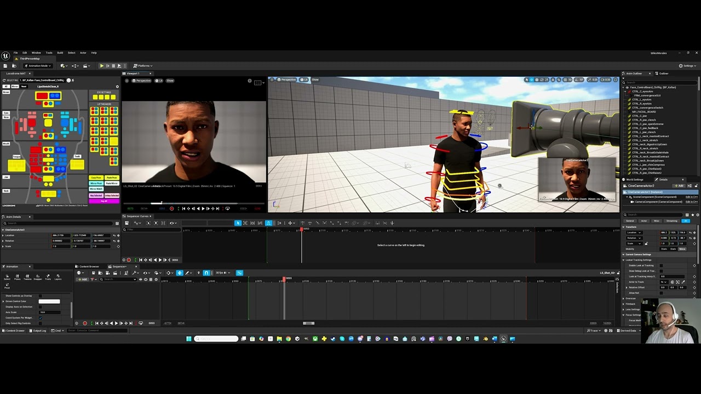Select CTRL_C_jaw in Anim Outliner
Image resolution: width=701 pixels, height=394 pixels.
tap(639, 116)
